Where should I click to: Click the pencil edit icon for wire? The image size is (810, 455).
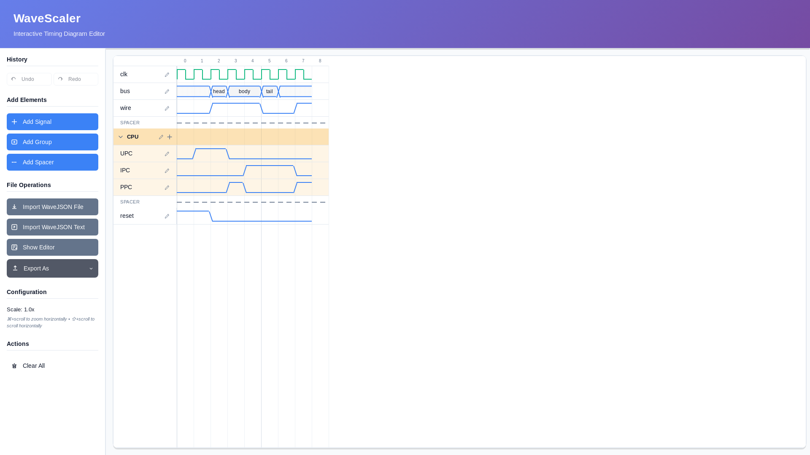click(x=167, y=108)
